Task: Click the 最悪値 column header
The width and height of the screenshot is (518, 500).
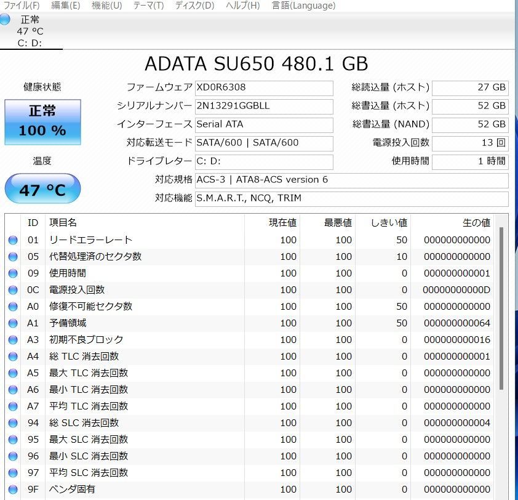Action: click(328, 223)
